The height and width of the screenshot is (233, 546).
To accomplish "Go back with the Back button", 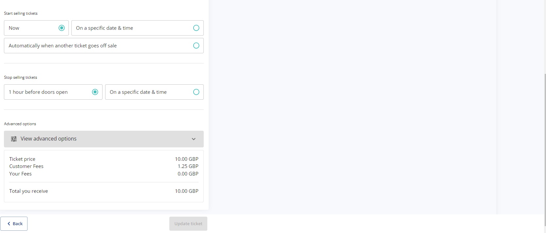I will click(14, 224).
